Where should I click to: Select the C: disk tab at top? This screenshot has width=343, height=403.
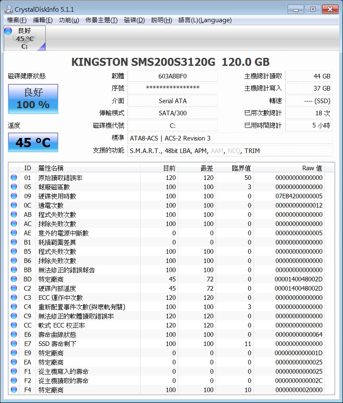(x=25, y=38)
